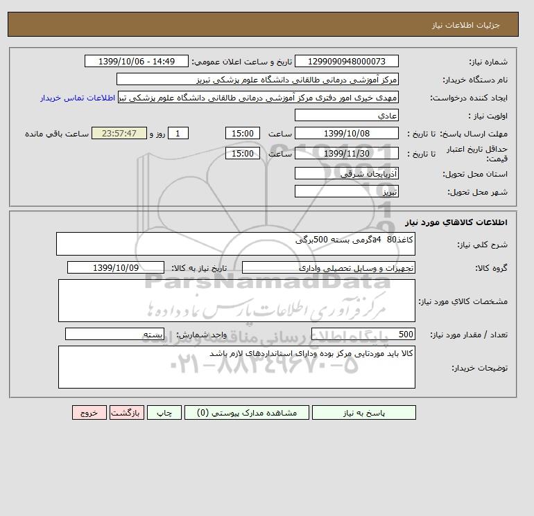Click the جزئیات اطلاعات نیاز header title

[465, 25]
